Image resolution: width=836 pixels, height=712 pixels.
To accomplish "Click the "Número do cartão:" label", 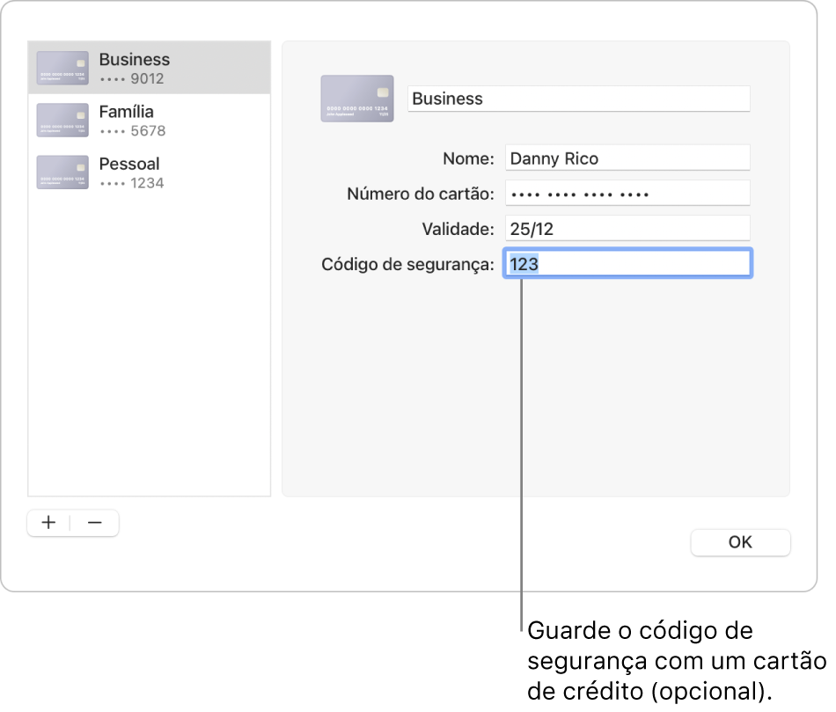I will coord(422,195).
